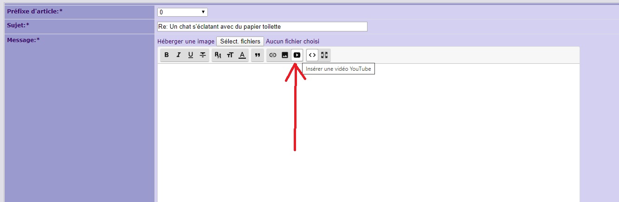Open the font family picker
619x202 pixels.
pyautogui.click(x=218, y=55)
